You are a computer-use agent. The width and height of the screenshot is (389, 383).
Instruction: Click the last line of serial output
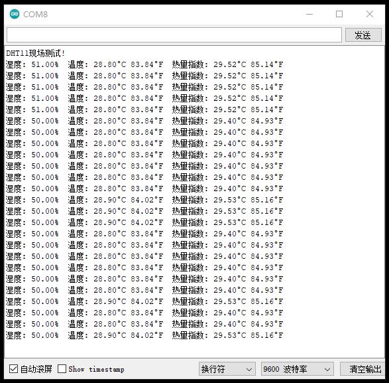(144, 335)
